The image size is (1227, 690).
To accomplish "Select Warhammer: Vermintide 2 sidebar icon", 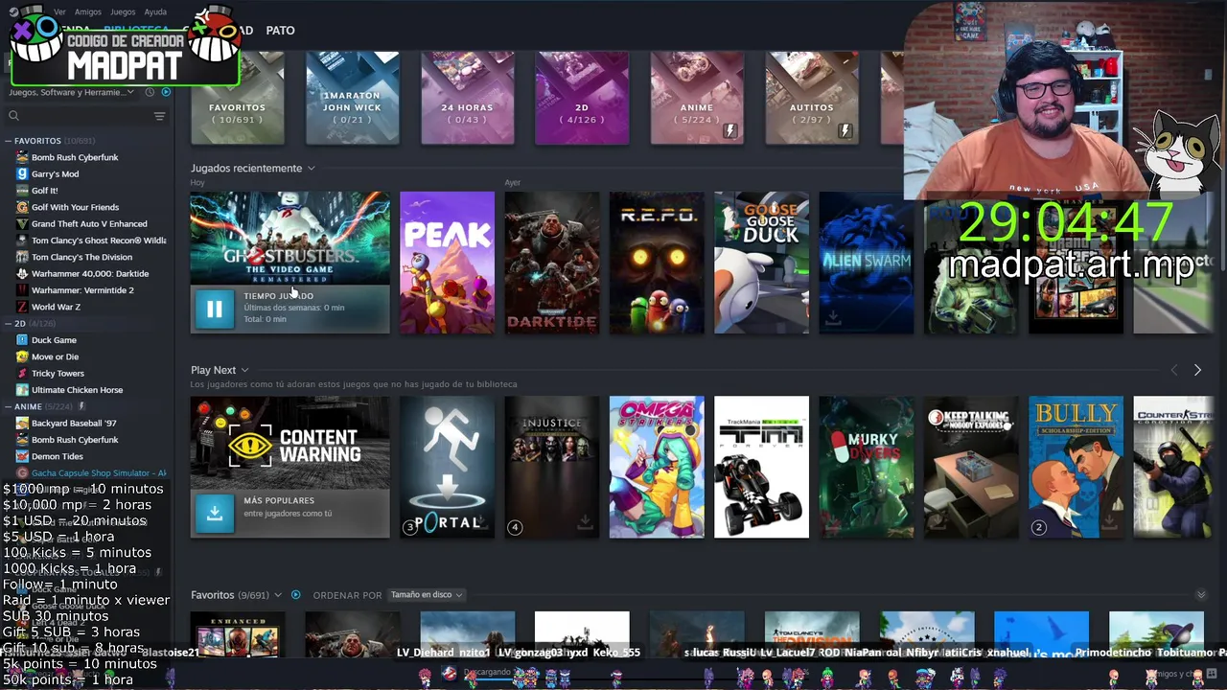I will point(22,289).
